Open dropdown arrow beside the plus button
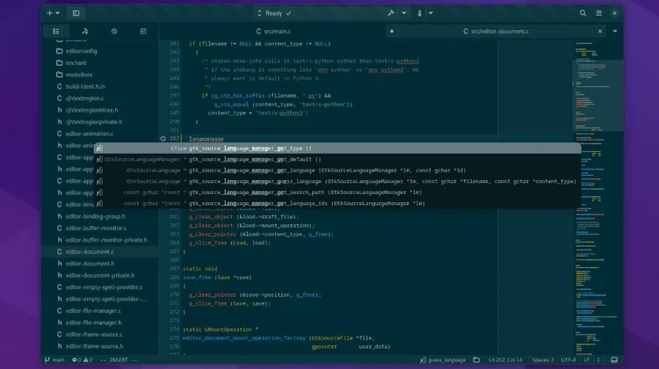Image resolution: width=659 pixels, height=369 pixels. point(58,13)
